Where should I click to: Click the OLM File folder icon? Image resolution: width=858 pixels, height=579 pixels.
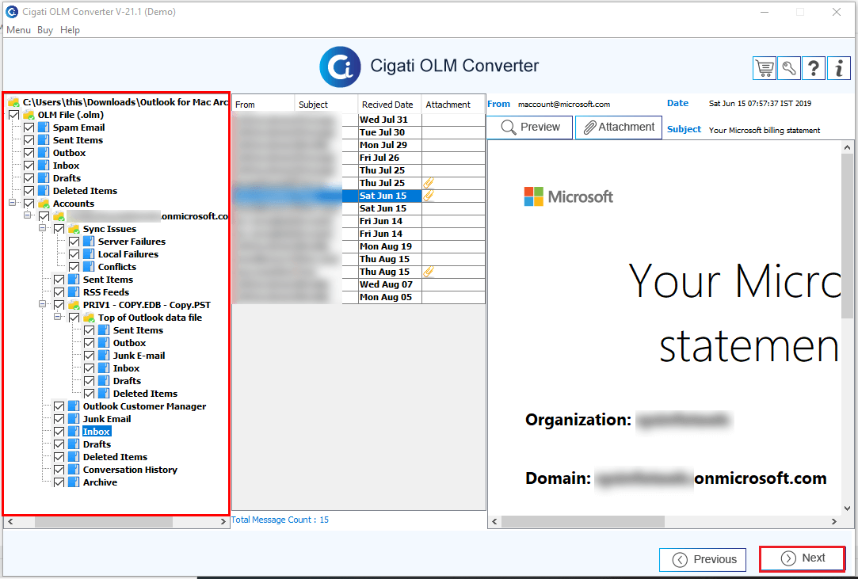(x=29, y=115)
